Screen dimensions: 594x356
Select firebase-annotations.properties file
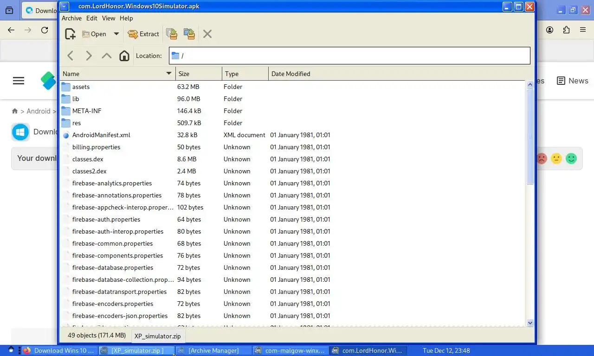[x=117, y=195]
